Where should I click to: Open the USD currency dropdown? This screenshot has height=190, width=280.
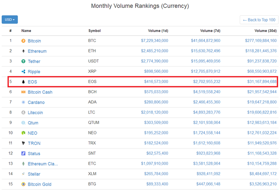tap(10, 20)
